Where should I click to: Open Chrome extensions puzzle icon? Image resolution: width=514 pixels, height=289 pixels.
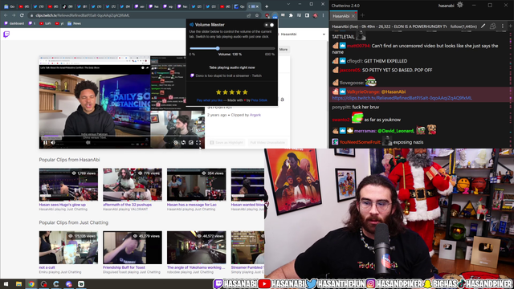291,15
